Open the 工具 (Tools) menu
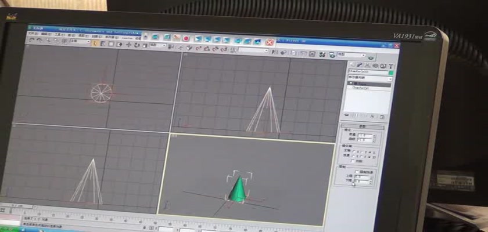 tap(59, 34)
